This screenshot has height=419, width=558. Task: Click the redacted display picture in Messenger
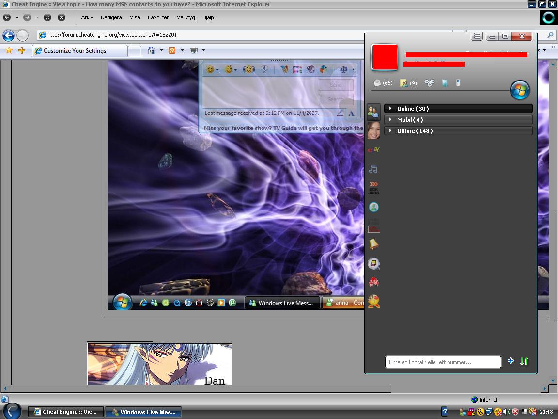385,57
